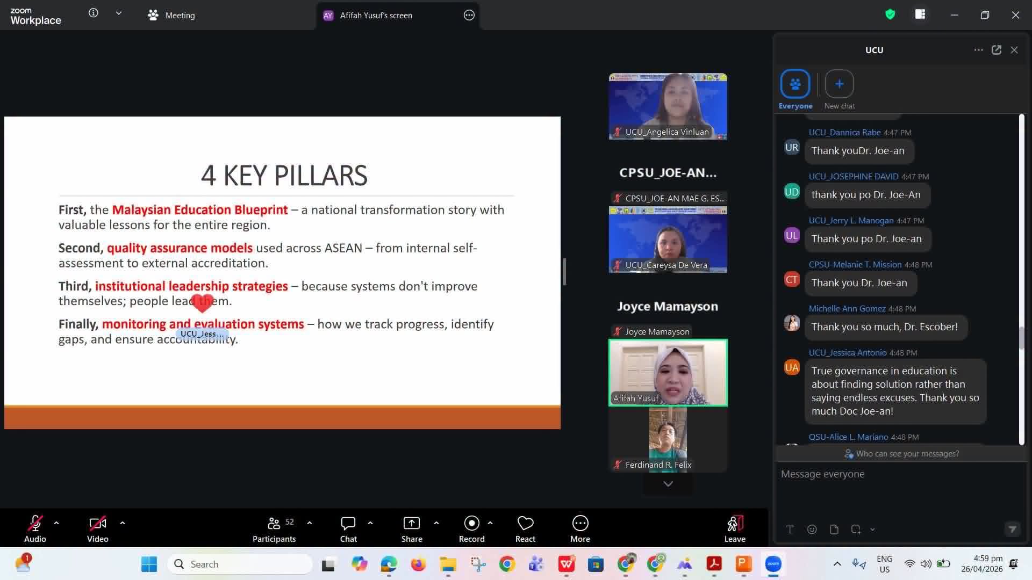
Task: Start recording the meeting
Action: pos(471,529)
